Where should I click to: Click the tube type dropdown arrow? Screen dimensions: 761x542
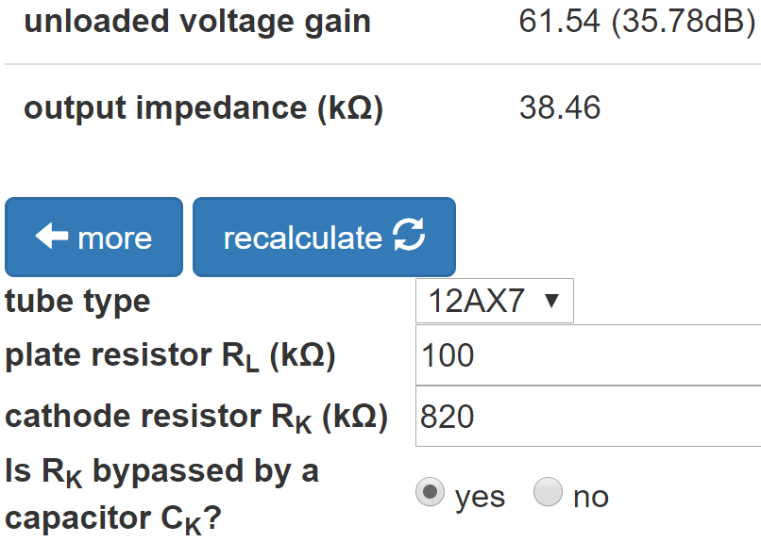pos(551,301)
